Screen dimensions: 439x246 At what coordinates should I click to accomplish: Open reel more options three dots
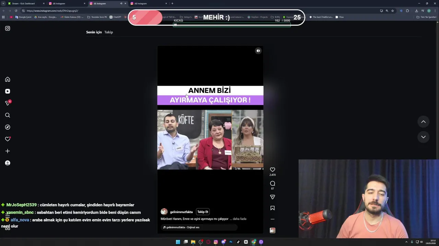click(272, 219)
